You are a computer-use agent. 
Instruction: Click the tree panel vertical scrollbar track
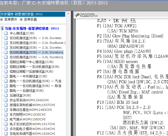coord(68,75)
